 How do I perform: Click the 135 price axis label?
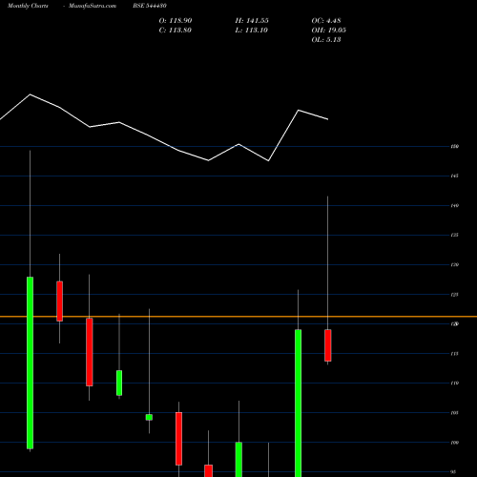tap(454, 235)
